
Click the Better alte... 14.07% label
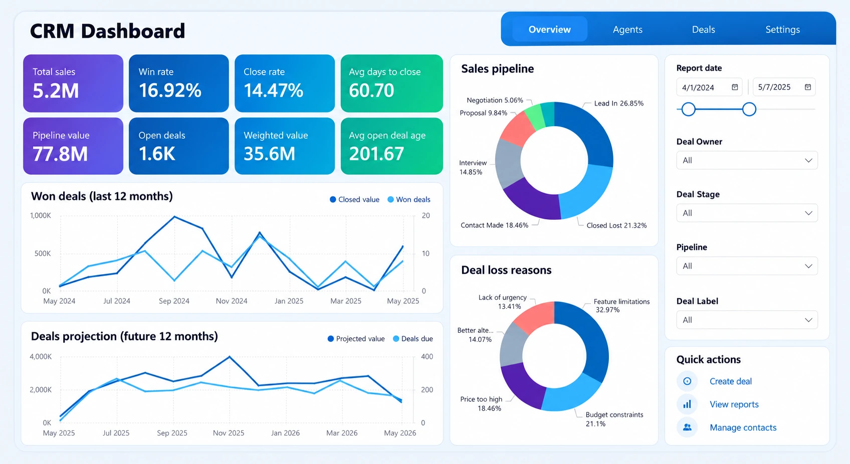click(x=475, y=335)
